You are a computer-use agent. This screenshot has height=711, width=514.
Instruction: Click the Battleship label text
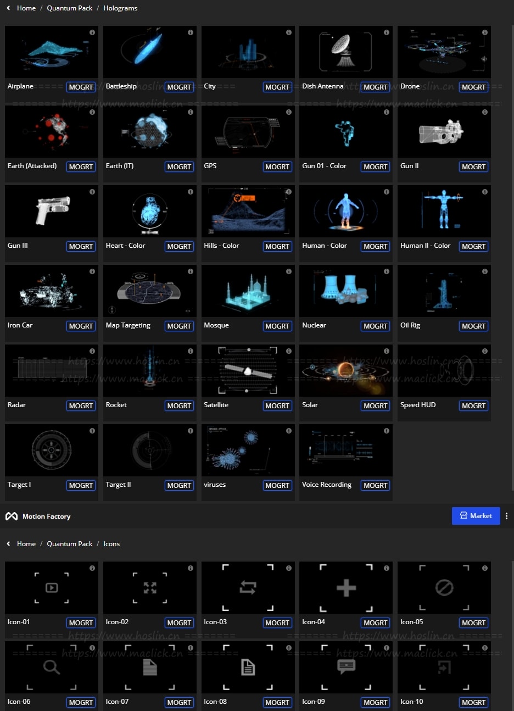coord(121,86)
